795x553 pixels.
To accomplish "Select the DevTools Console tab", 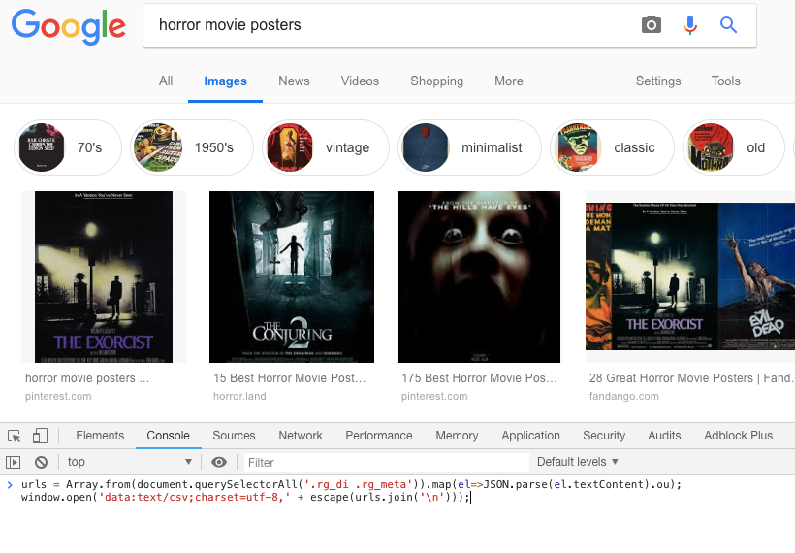I will (x=169, y=436).
